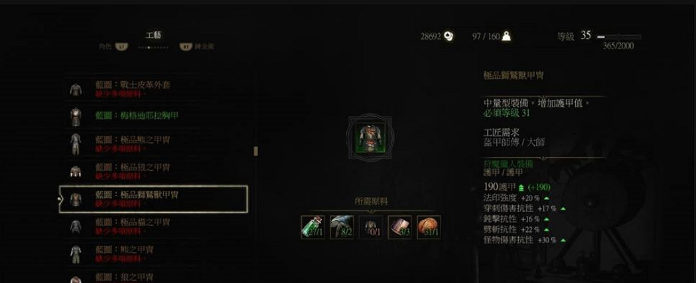Click the missing armor ingredient showing 0/1
The image size is (696, 283).
click(371, 227)
